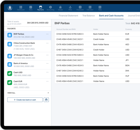Open the Vessels section
140x130 pixels.
60,8
